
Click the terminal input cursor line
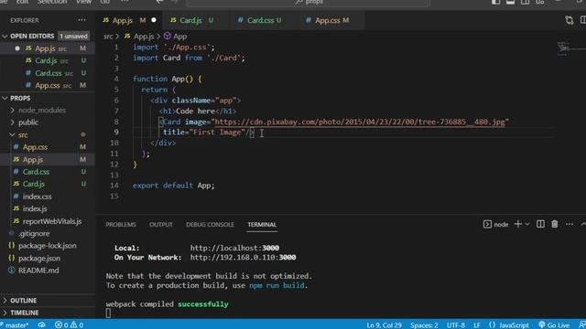[108, 313]
